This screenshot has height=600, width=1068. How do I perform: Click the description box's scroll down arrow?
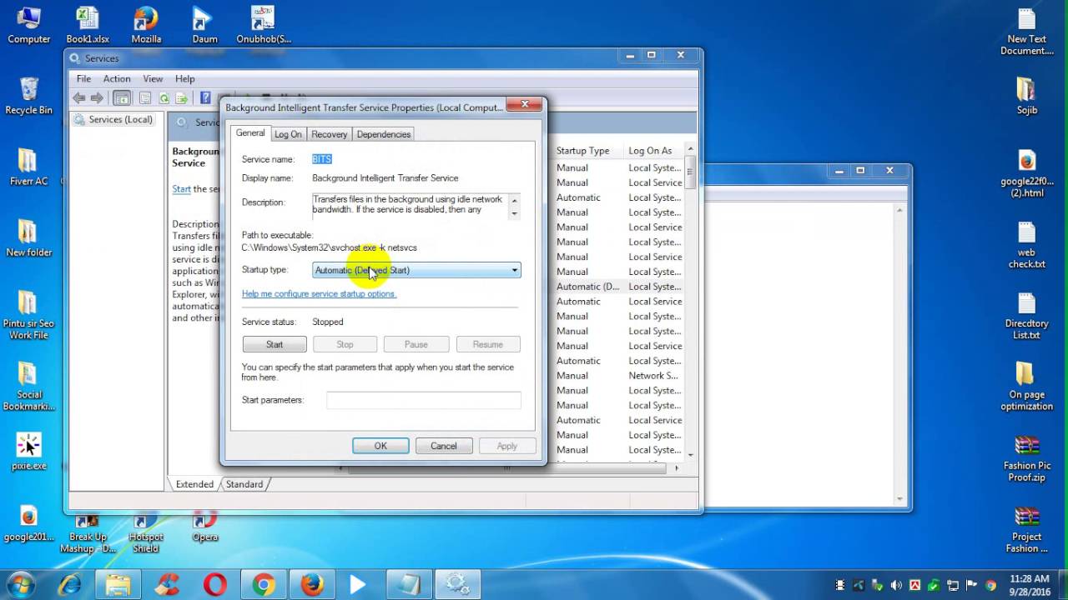[x=514, y=213]
